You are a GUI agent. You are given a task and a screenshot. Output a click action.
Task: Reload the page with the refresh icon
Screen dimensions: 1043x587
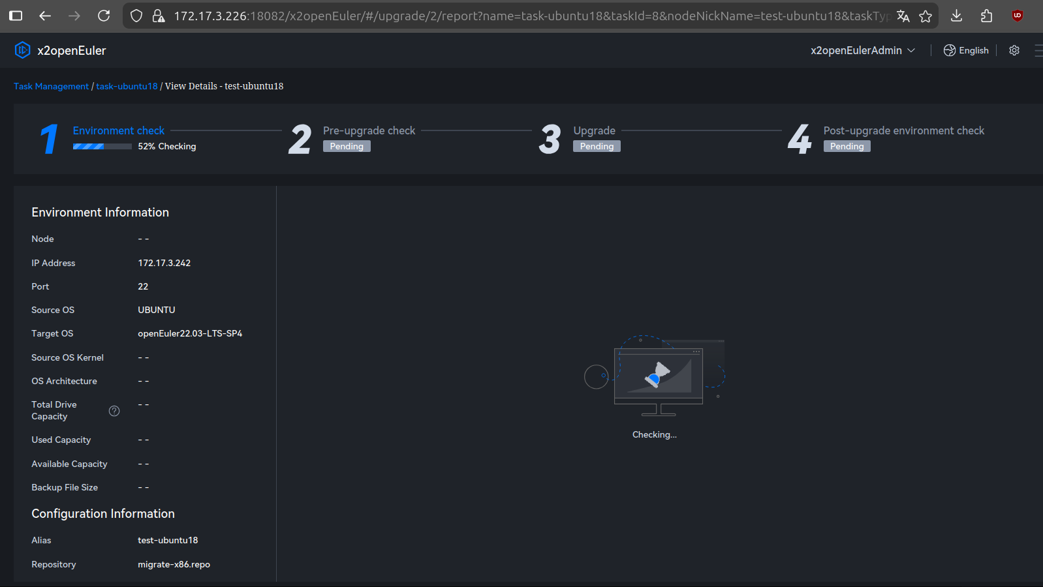coord(104,16)
